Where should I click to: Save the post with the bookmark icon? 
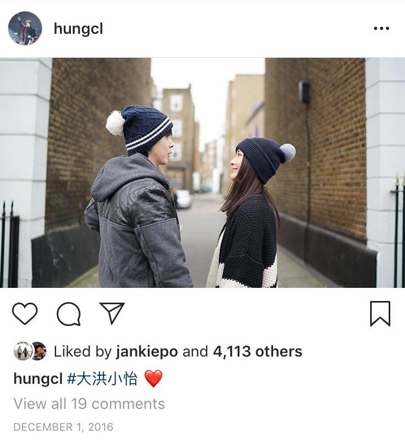pos(380,314)
